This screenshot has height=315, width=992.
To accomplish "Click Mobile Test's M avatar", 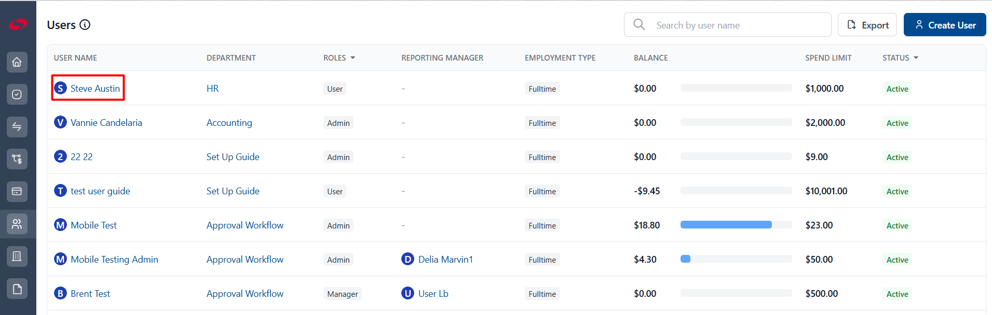I will (x=61, y=225).
